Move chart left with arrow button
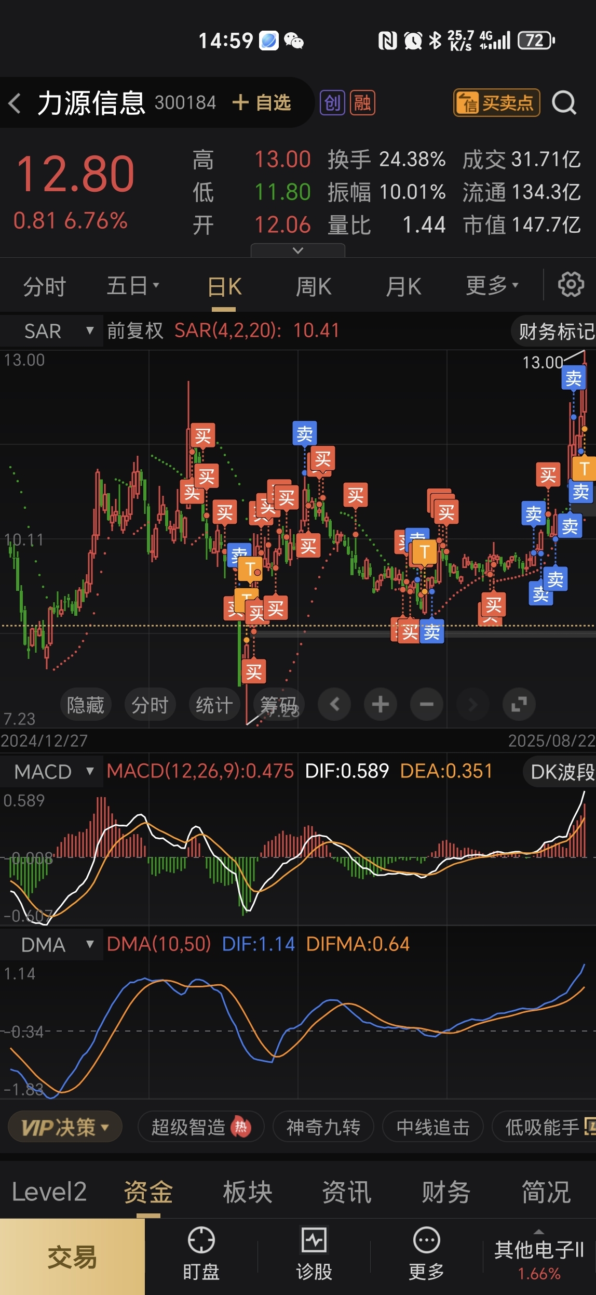The height and width of the screenshot is (1295, 596). coord(334,704)
